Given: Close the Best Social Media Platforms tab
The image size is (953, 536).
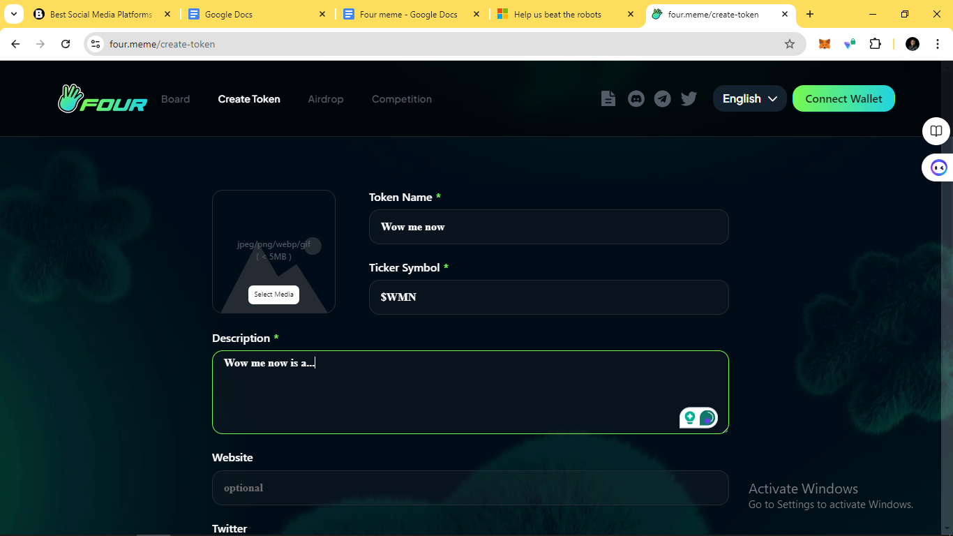Looking at the screenshot, I should click(167, 14).
